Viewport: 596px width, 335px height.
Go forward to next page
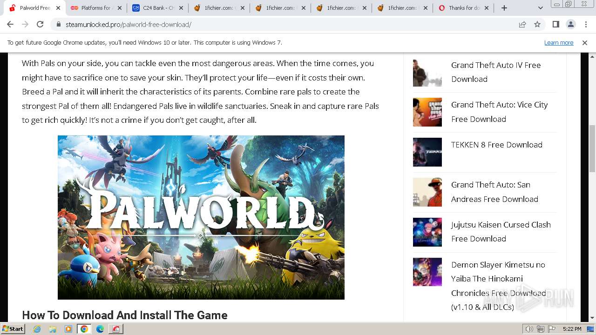tap(25, 24)
